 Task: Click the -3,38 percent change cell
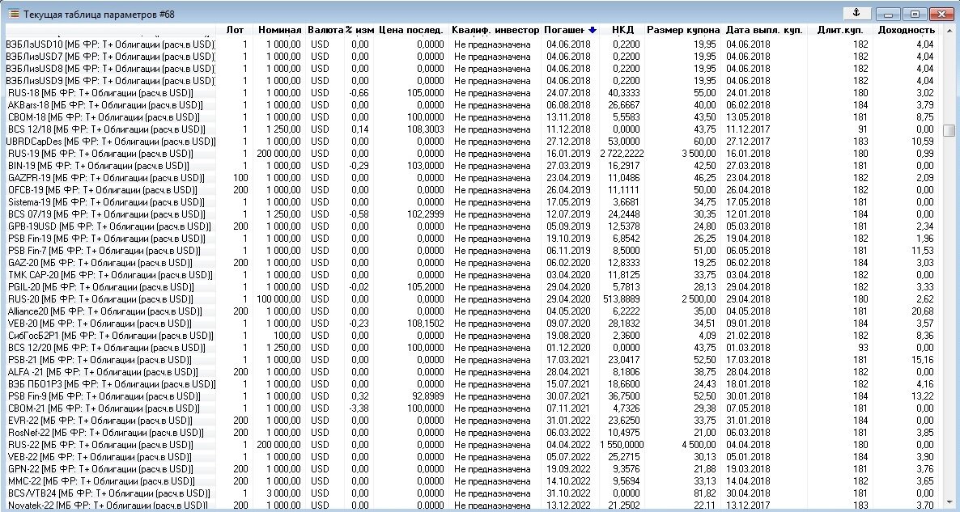(x=359, y=408)
